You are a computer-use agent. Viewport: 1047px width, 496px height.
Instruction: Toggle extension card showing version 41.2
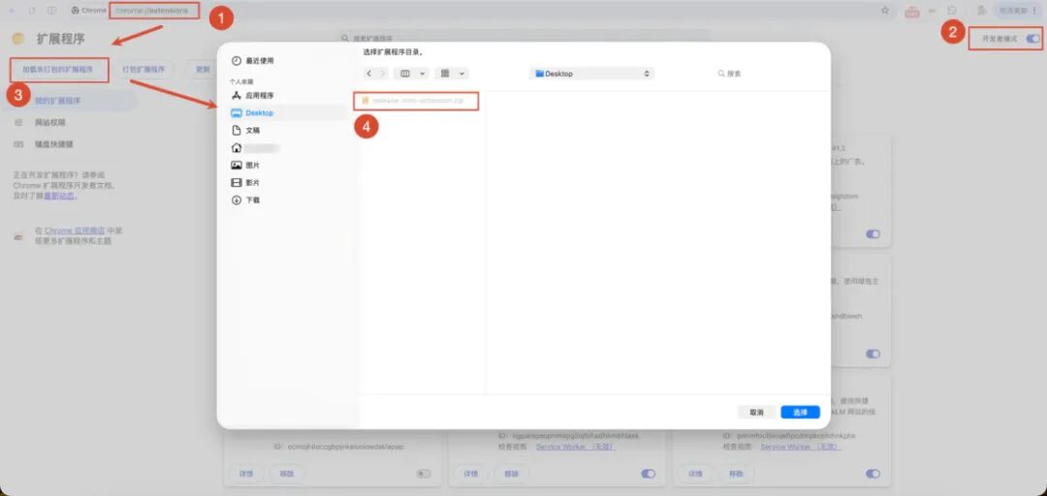pos(872,234)
